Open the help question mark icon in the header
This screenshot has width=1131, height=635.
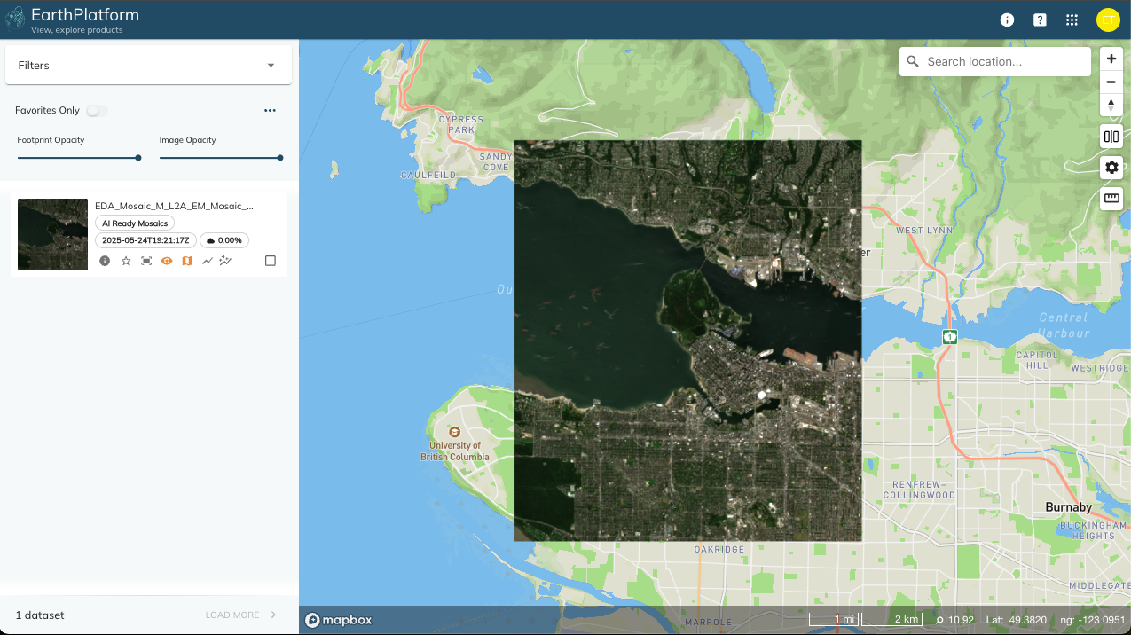[1040, 20]
